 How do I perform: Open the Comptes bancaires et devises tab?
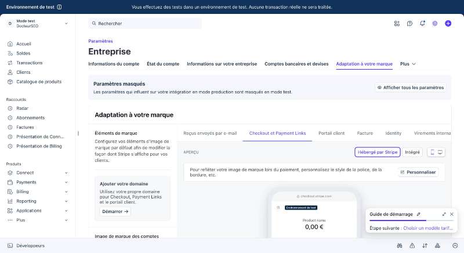[x=296, y=64]
